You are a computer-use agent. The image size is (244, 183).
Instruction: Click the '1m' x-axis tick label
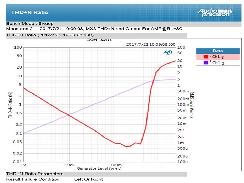23,165
